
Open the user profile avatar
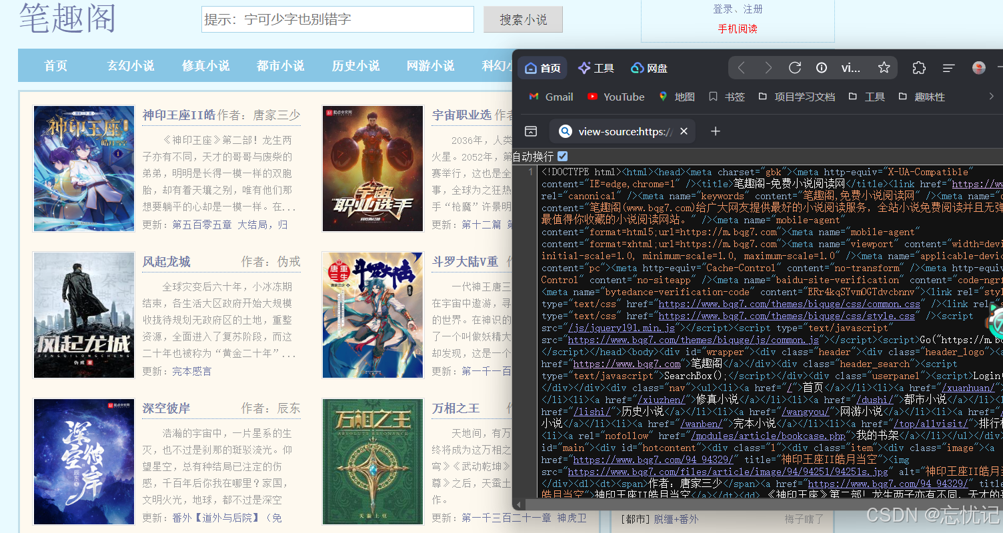point(979,68)
